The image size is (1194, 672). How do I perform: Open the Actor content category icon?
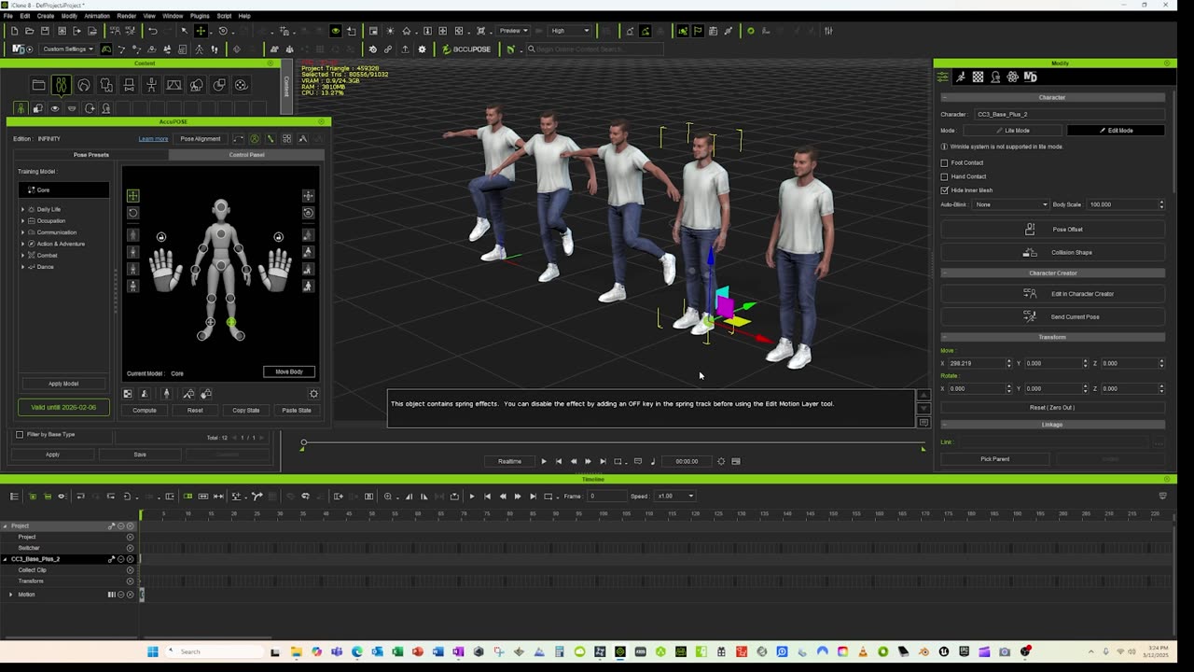pyautogui.click(x=61, y=85)
